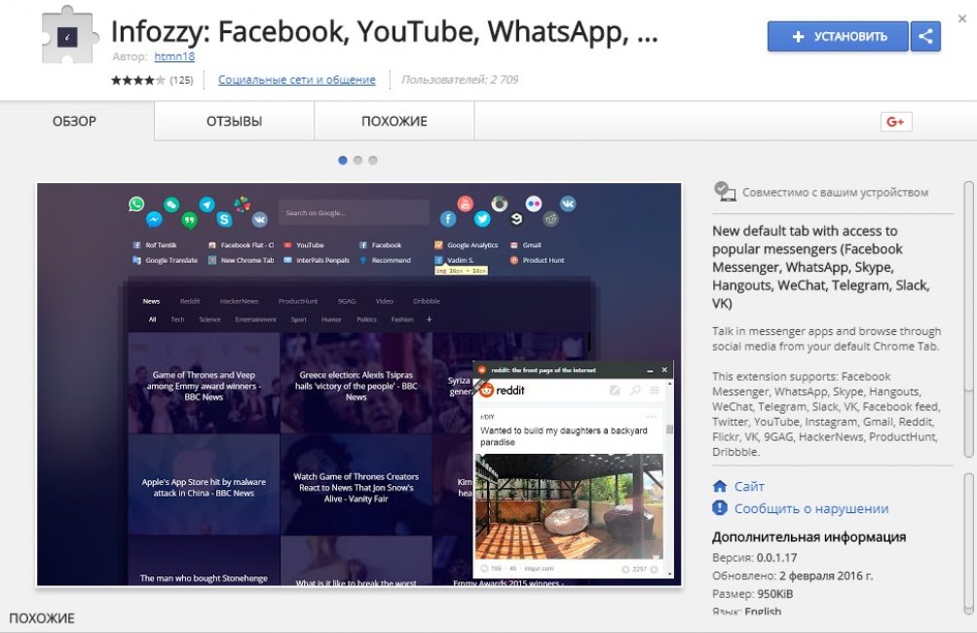This screenshot has width=977, height=633.
Task: Select the ProductHunt tab in the preview
Action: click(x=298, y=301)
